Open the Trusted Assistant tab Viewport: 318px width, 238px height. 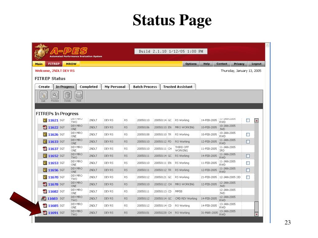point(178,87)
